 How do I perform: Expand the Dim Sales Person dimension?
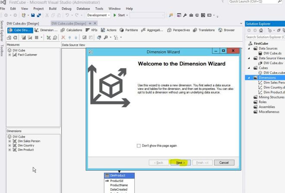click(x=9, y=141)
